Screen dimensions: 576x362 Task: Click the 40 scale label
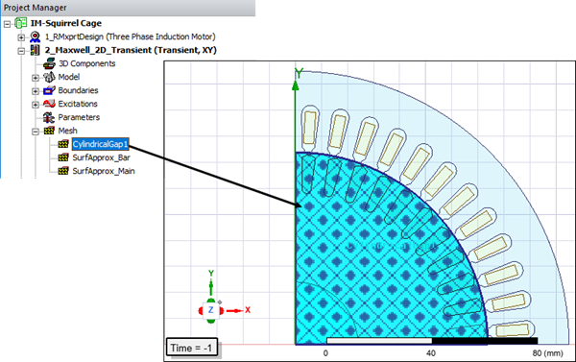click(431, 353)
